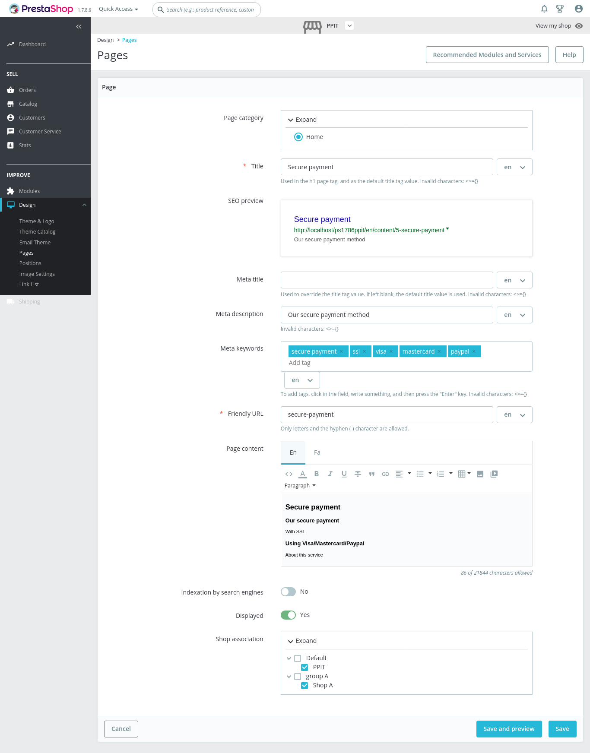590x753 pixels.
Task: Toggle source code view in editor
Action: click(289, 474)
